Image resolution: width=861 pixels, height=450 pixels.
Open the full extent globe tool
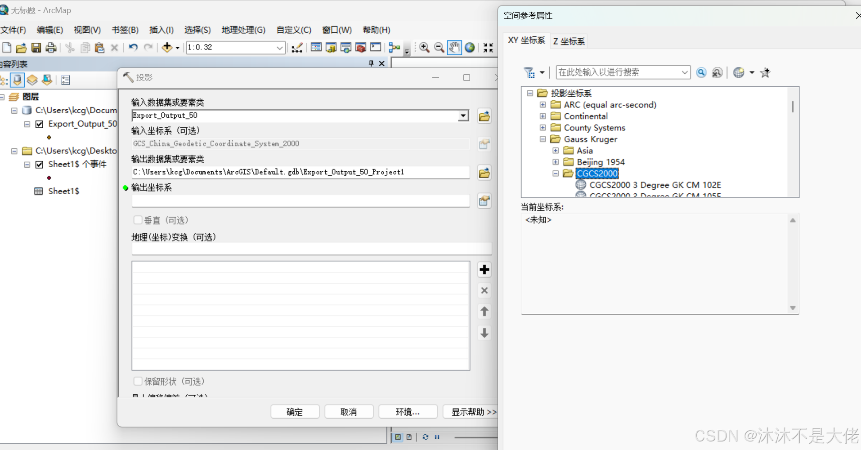click(470, 47)
